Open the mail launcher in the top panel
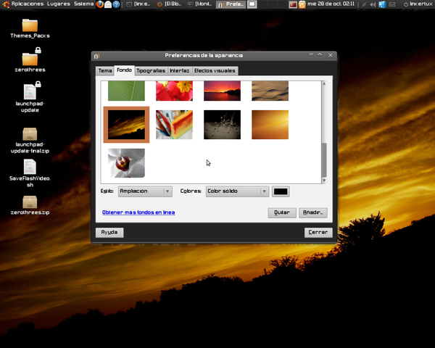Screen dimensions: 435x348 (x=108, y=4)
